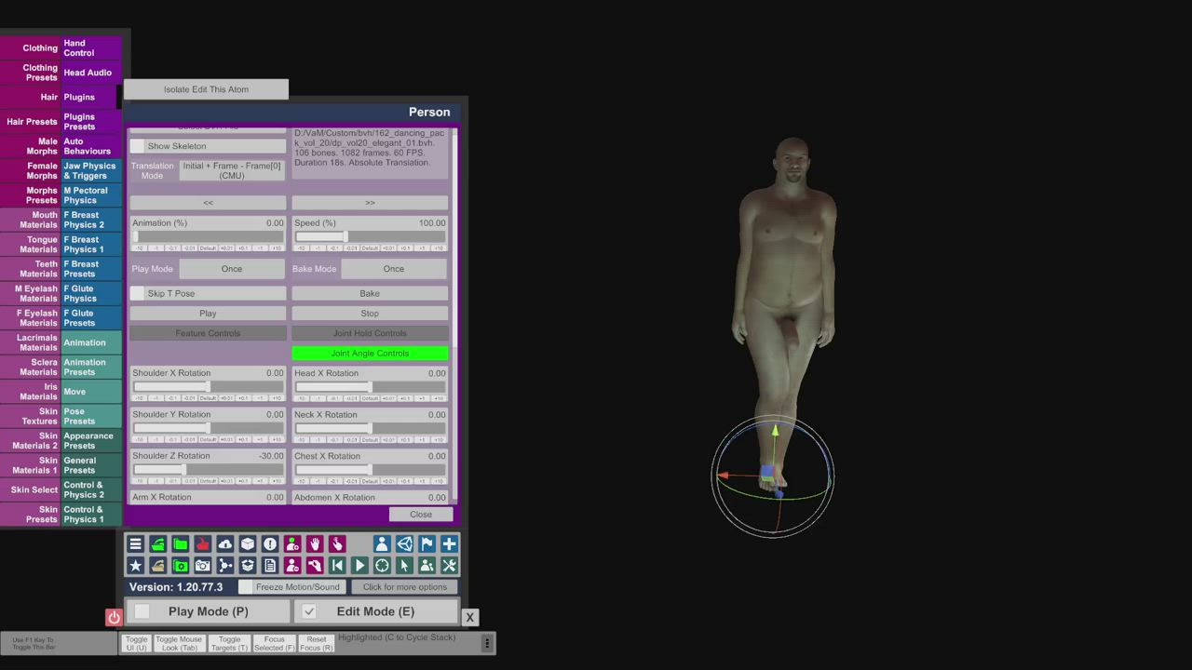Click the blue flag icon
Viewport: 1192px width, 670px height.
pos(427,544)
